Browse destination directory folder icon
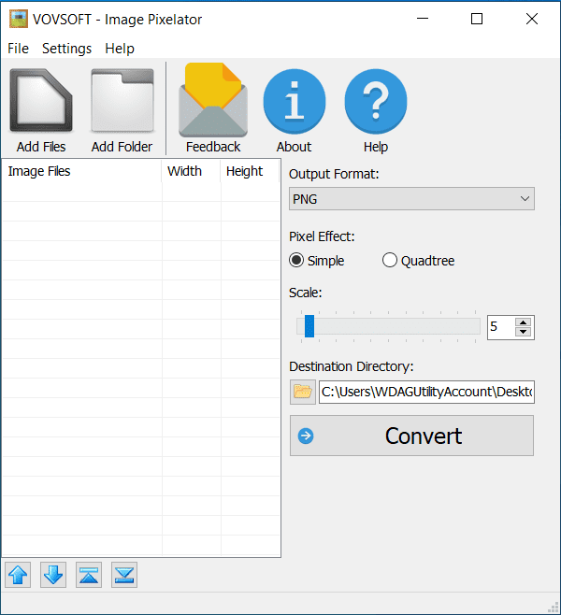Screen dimensions: 561x615 (302, 392)
